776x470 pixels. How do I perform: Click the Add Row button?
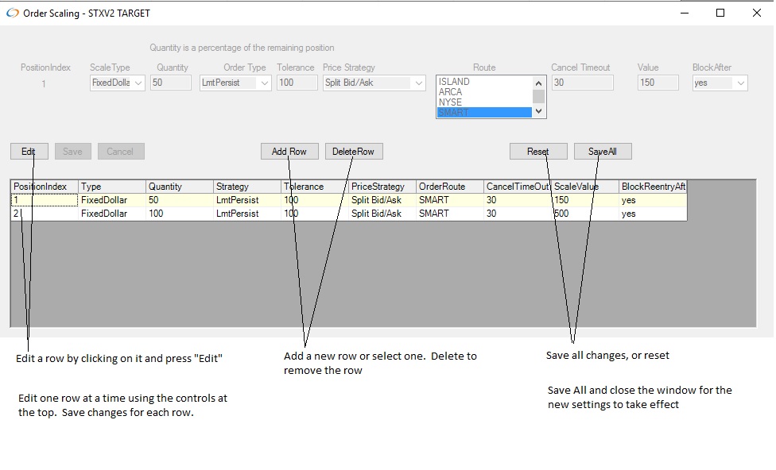pos(289,152)
